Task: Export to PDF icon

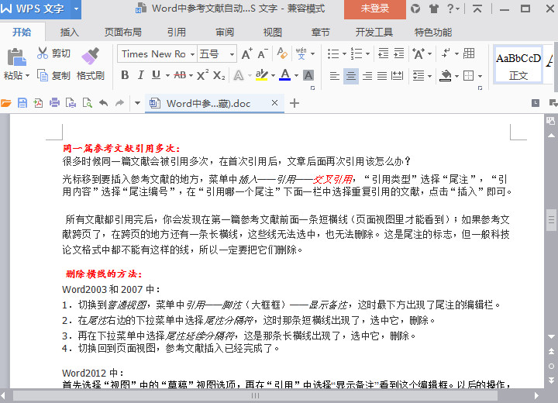Action: 38,103
